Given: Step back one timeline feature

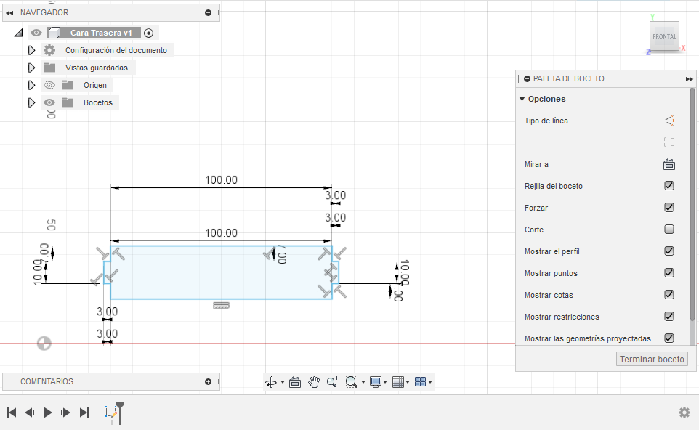Looking at the screenshot, I should coord(29,413).
